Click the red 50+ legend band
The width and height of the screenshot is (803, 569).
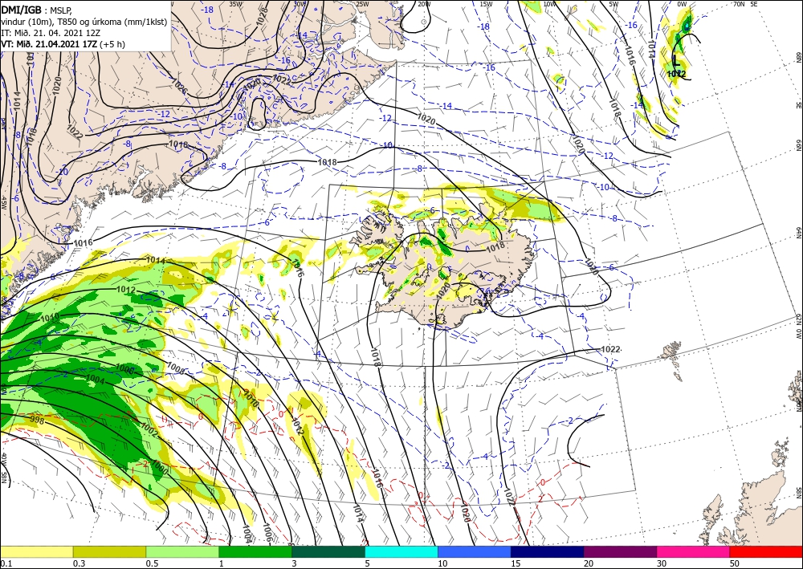click(x=766, y=551)
